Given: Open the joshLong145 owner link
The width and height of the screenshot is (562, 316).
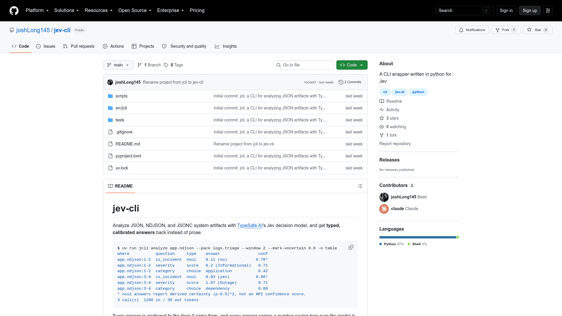Looking at the screenshot, I should pos(33,30).
